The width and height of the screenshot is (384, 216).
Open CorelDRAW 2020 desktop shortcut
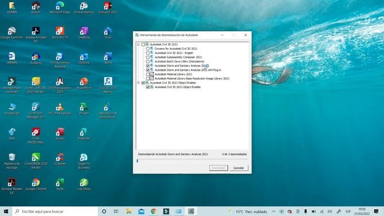tap(36, 161)
